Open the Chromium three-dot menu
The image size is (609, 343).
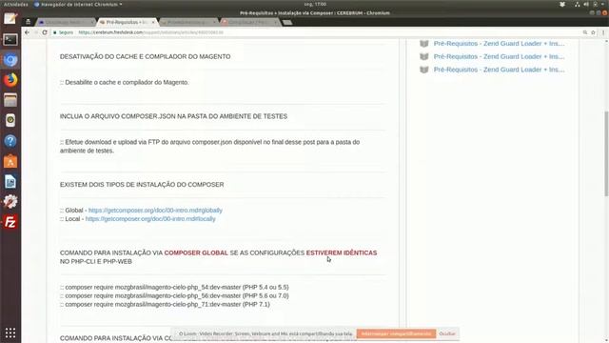pos(603,32)
